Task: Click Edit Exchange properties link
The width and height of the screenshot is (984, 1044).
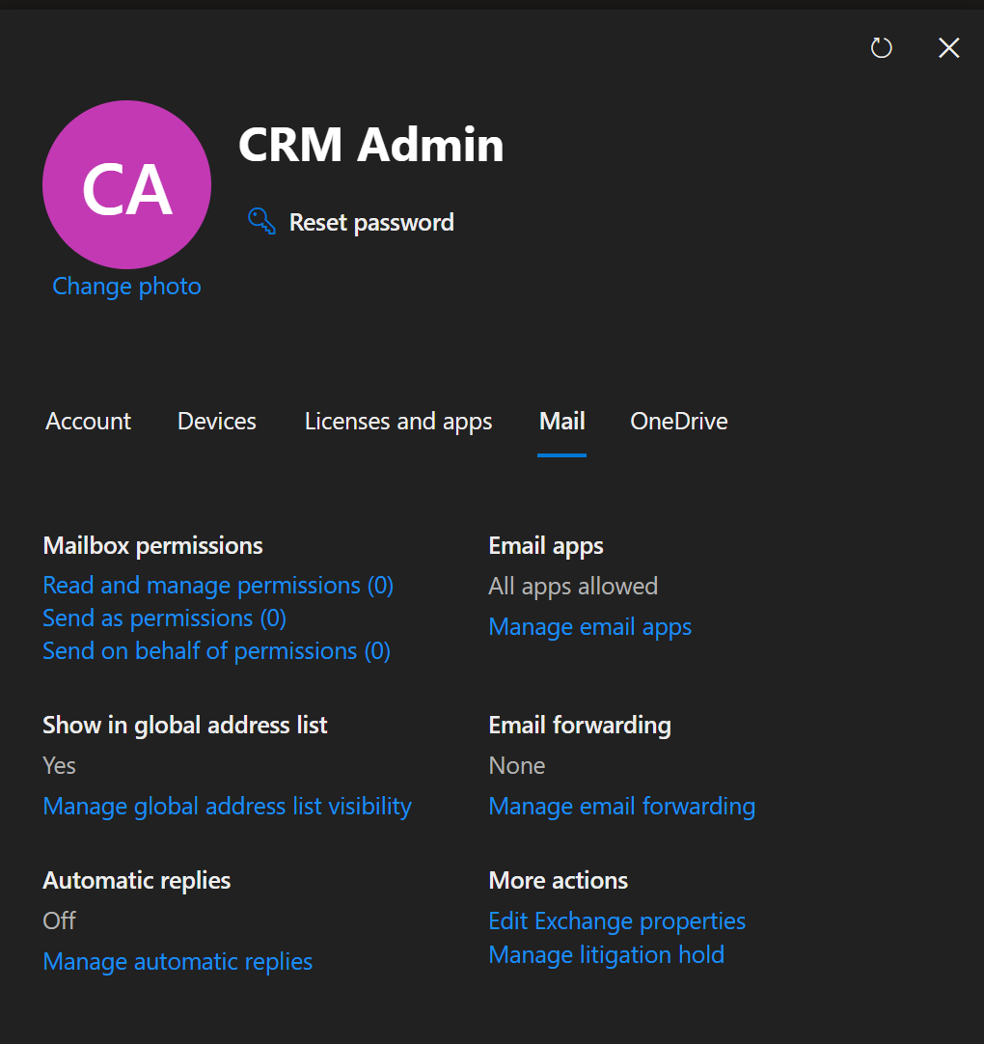Action: [617, 921]
